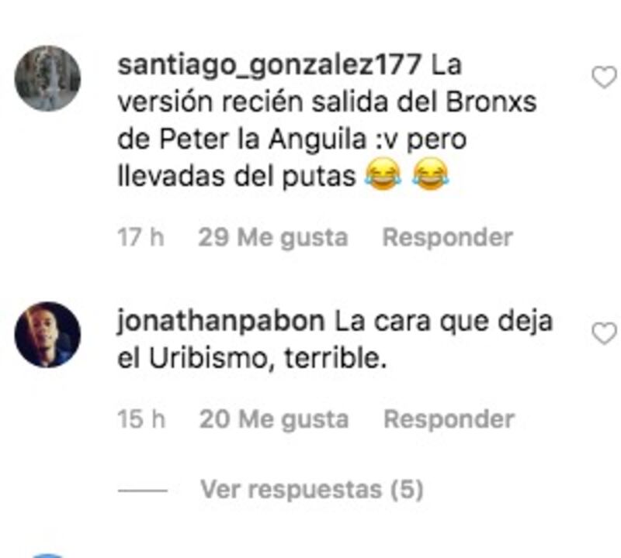Visit the jonathanpabon username link
This screenshot has height=558, width=621.
coord(220,322)
